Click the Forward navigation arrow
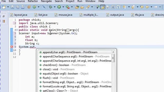The image size is (164, 92). pyautogui.click(x=156, y=7)
